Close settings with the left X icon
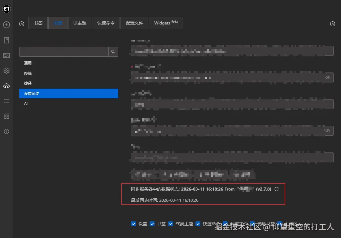 click(22, 24)
